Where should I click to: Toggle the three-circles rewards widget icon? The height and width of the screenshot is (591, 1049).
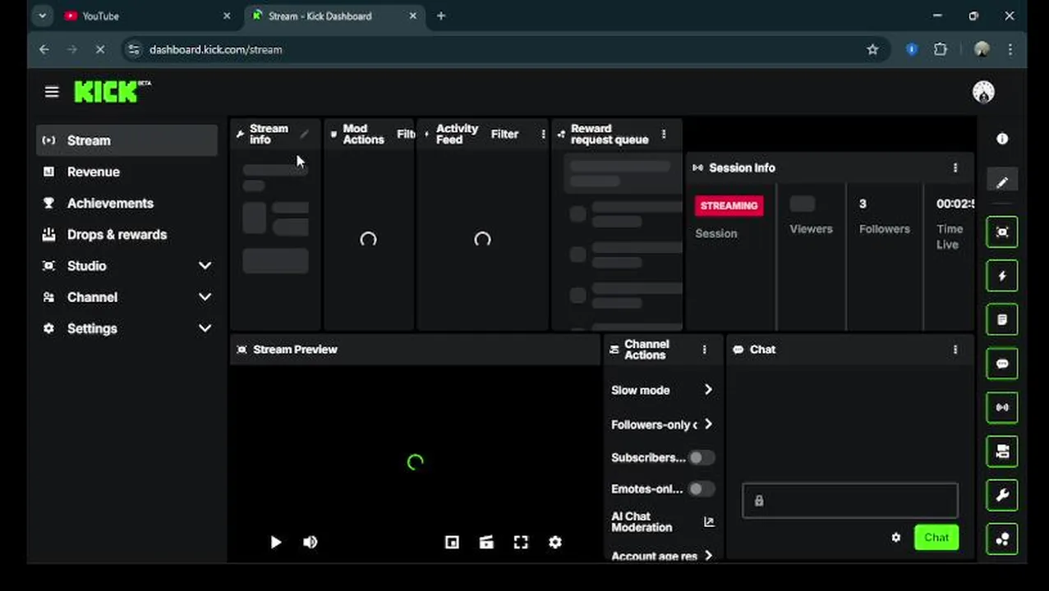click(1002, 539)
